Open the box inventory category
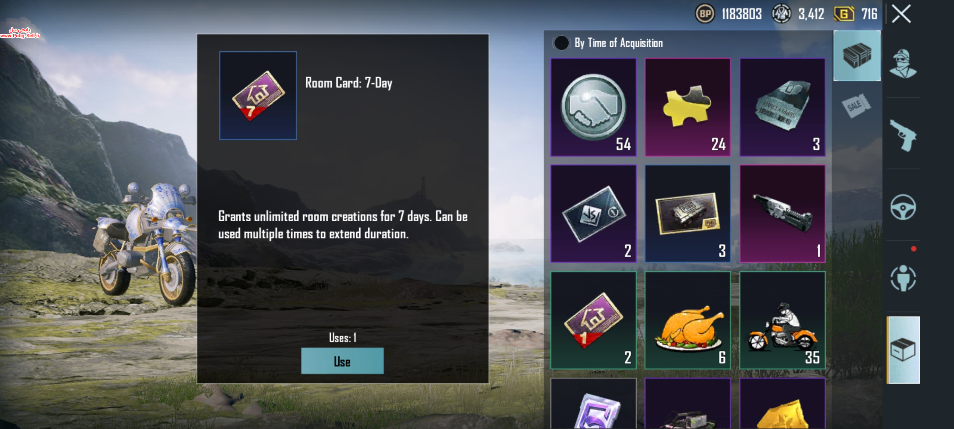 tap(903, 350)
